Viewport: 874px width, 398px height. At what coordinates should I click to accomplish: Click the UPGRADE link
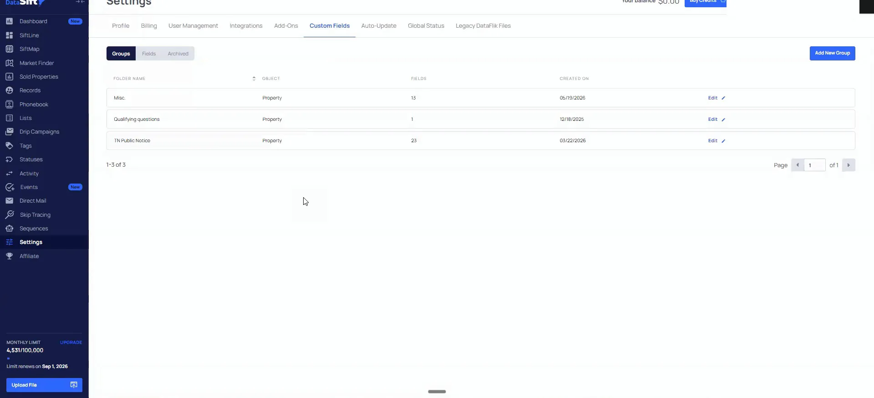click(71, 343)
